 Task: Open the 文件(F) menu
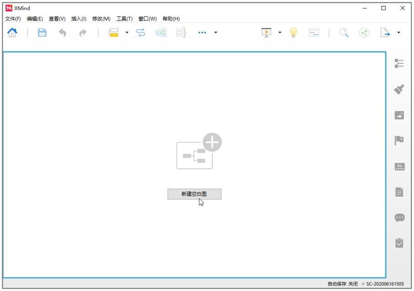[x=13, y=19]
